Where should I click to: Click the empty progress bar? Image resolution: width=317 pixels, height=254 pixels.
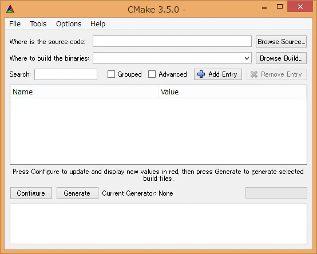pyautogui.click(x=276, y=193)
